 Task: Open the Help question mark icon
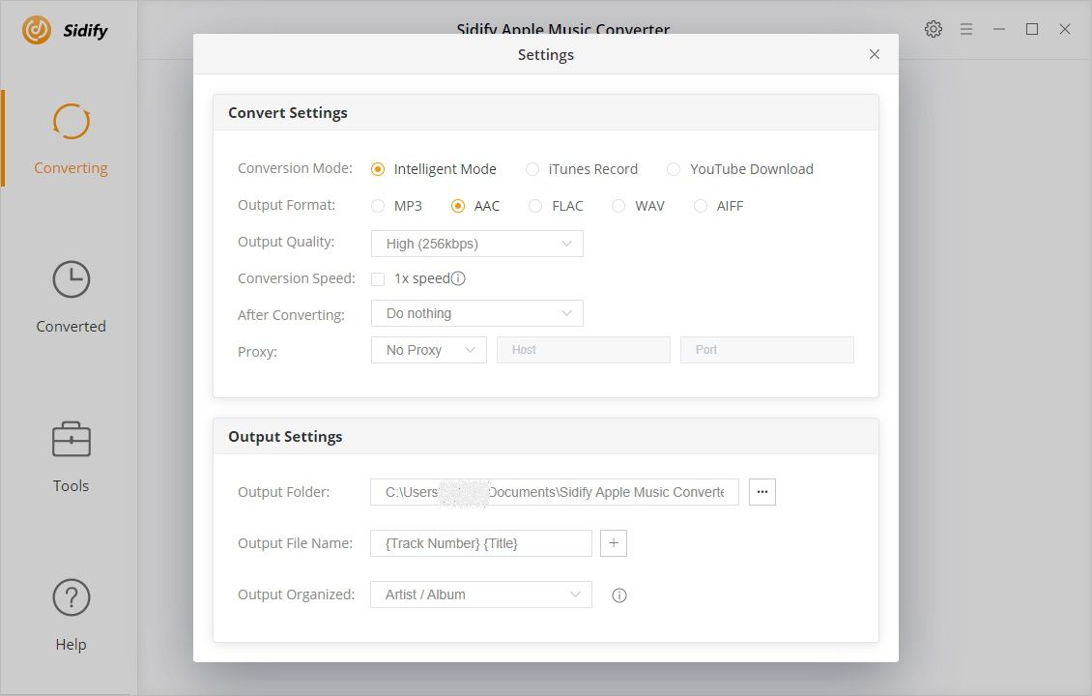pos(72,597)
